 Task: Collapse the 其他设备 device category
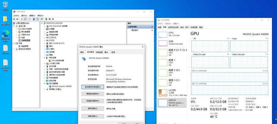[x=45, y=58]
